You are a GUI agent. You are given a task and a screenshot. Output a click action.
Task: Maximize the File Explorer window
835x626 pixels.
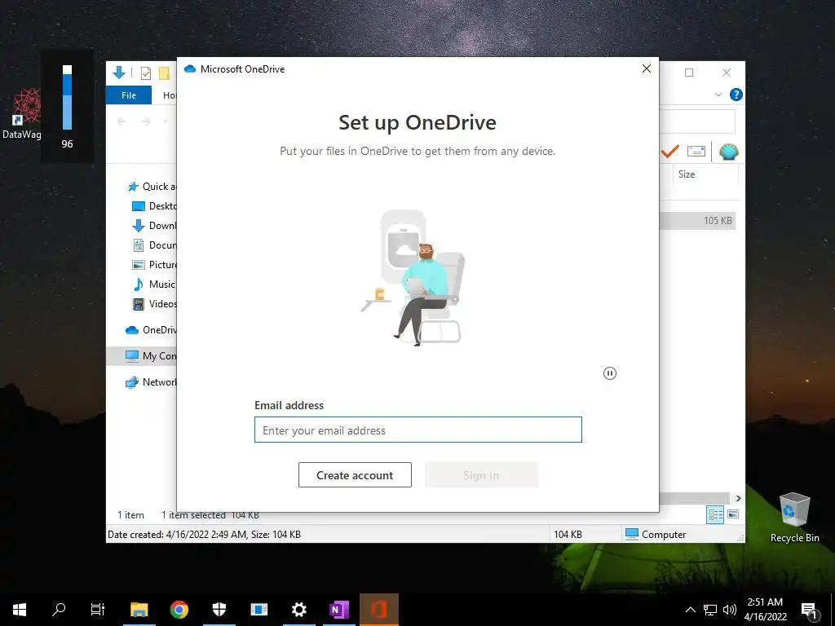tap(689, 73)
